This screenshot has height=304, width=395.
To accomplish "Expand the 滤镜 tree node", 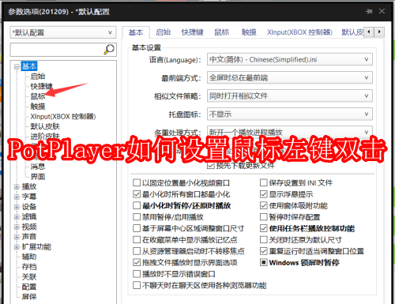I will pyautogui.click(x=17, y=216).
